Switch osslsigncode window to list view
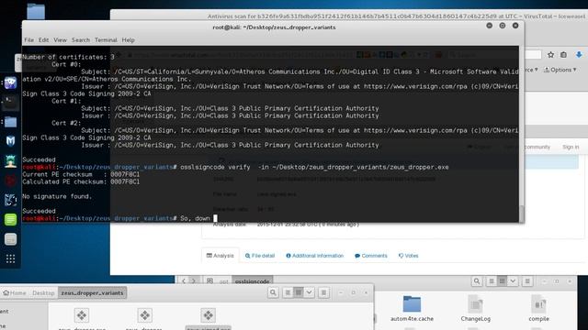The width and height of the screenshot is (588, 330). tap(492, 281)
